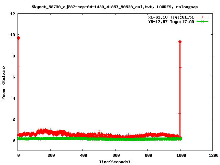The height and width of the screenshot is (165, 220).
Task: Select the XL-61.18 Tsys:61.51 legend label
Action: 171,17
